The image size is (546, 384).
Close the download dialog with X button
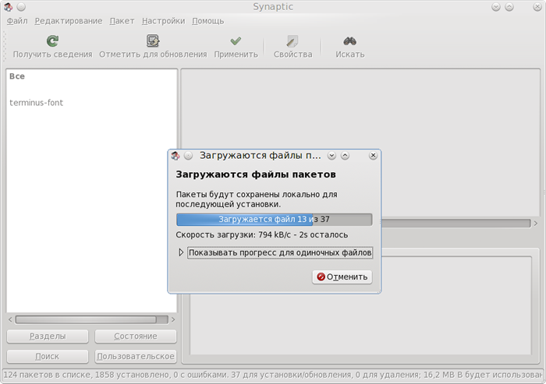coord(373,156)
